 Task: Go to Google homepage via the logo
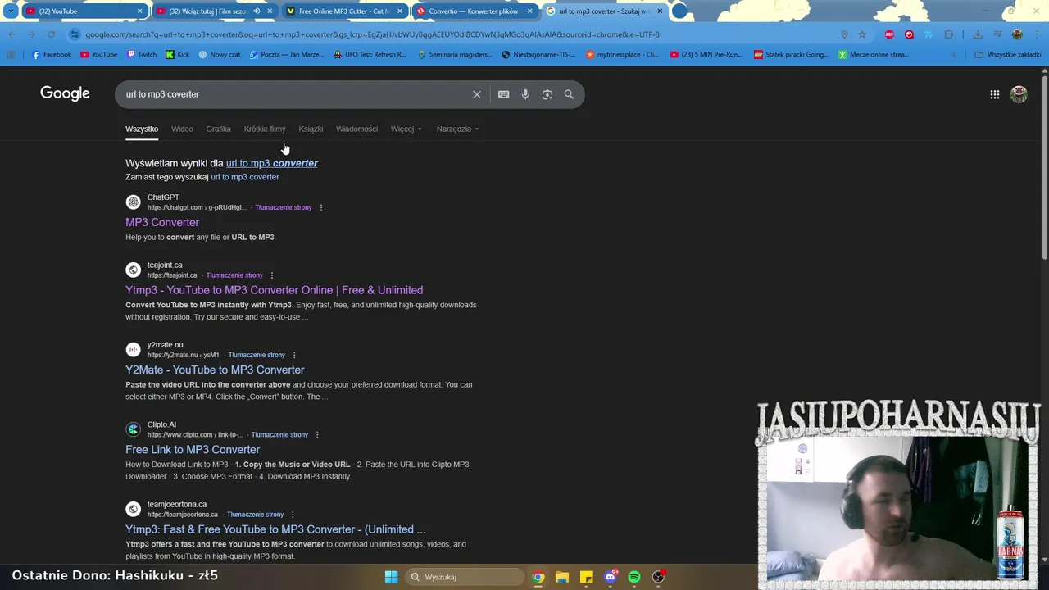click(65, 93)
